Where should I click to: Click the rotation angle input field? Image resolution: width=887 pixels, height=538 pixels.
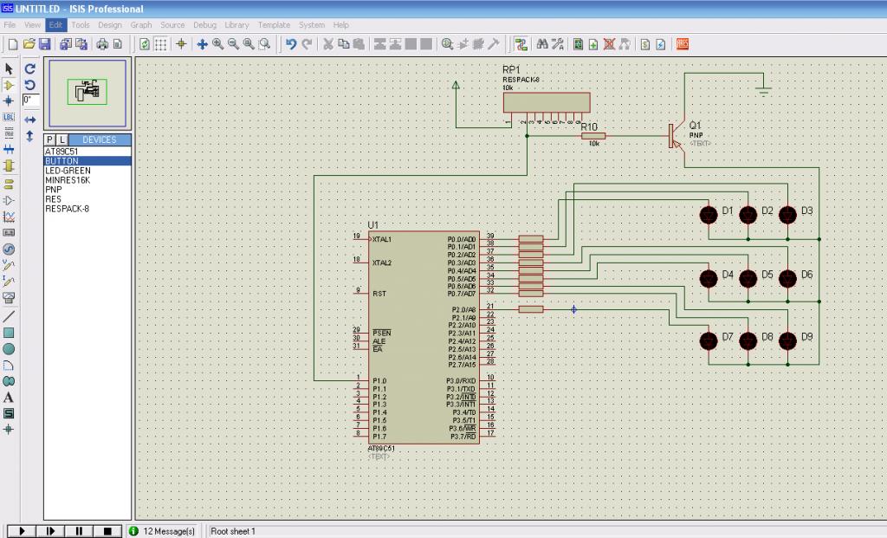coord(30,100)
